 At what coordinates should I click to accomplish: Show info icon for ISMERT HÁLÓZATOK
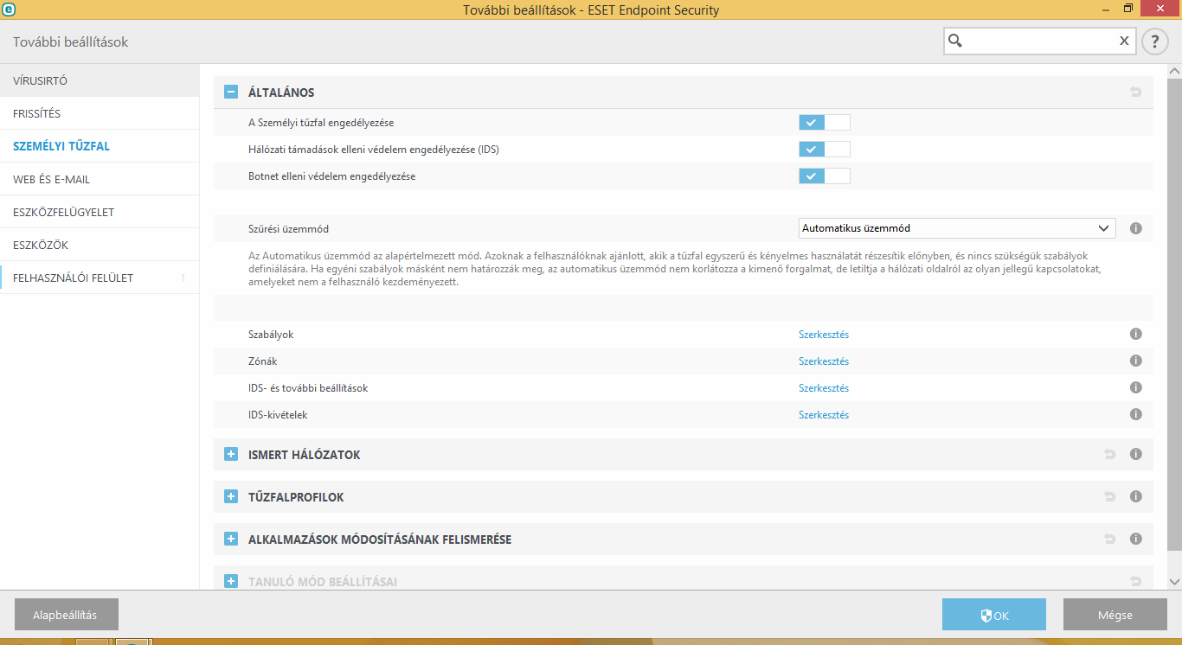coord(1136,454)
